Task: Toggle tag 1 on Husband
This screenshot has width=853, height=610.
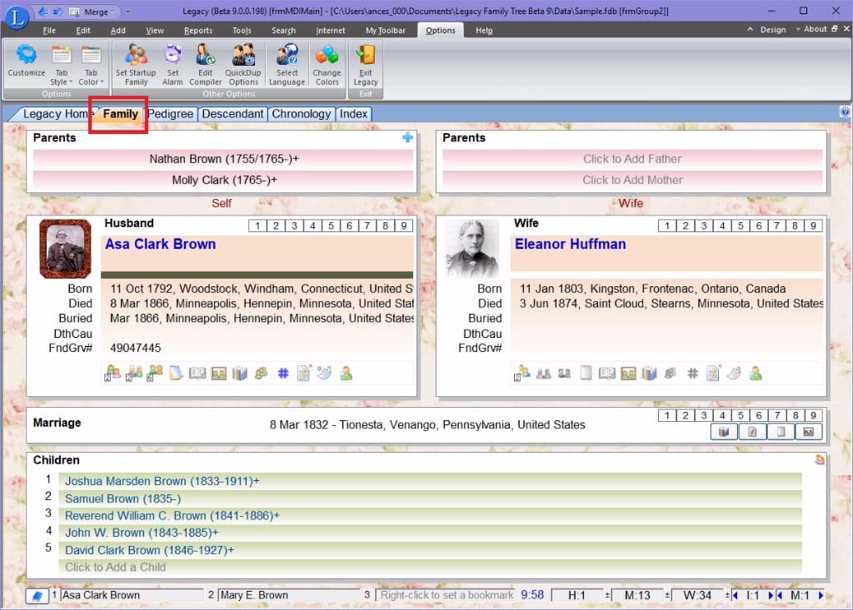Action: [x=257, y=226]
